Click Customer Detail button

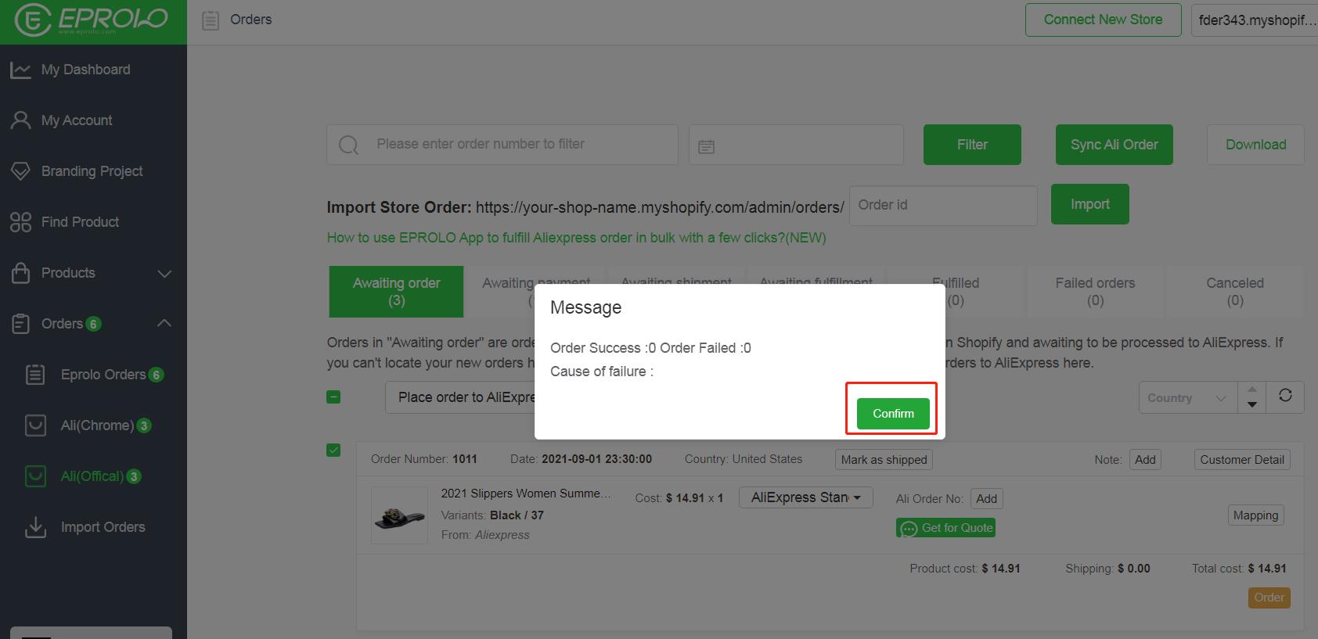click(1242, 460)
